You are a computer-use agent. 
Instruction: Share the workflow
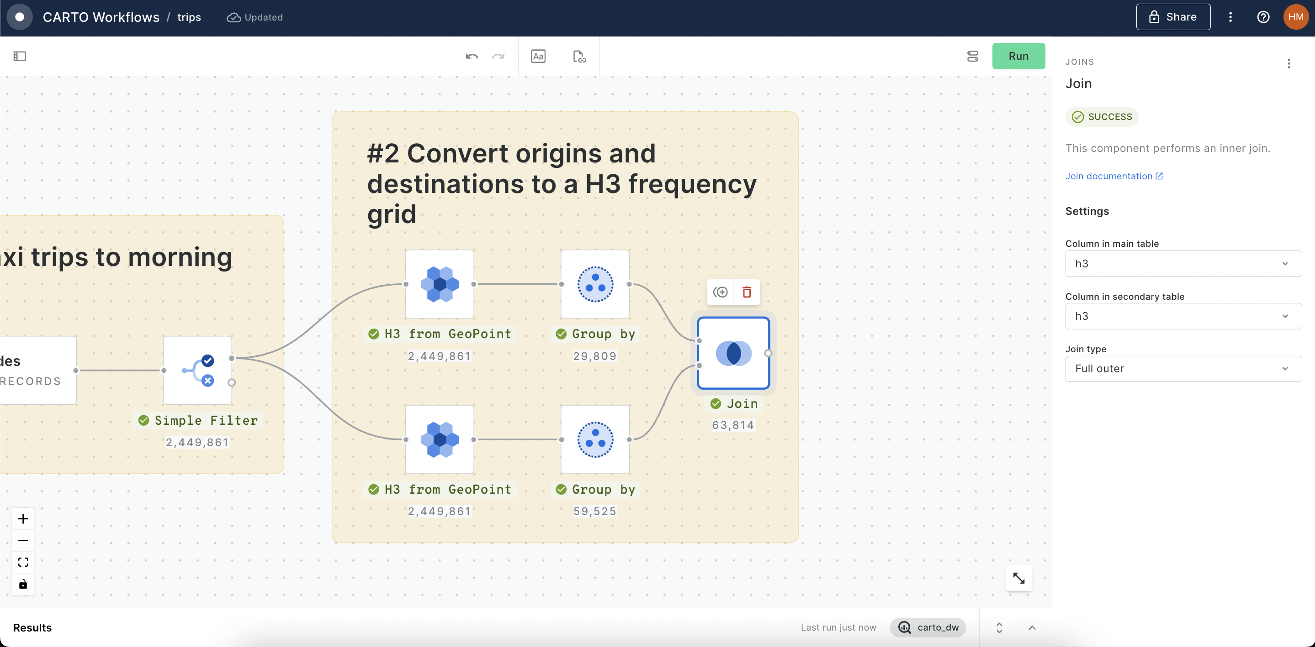click(1173, 17)
